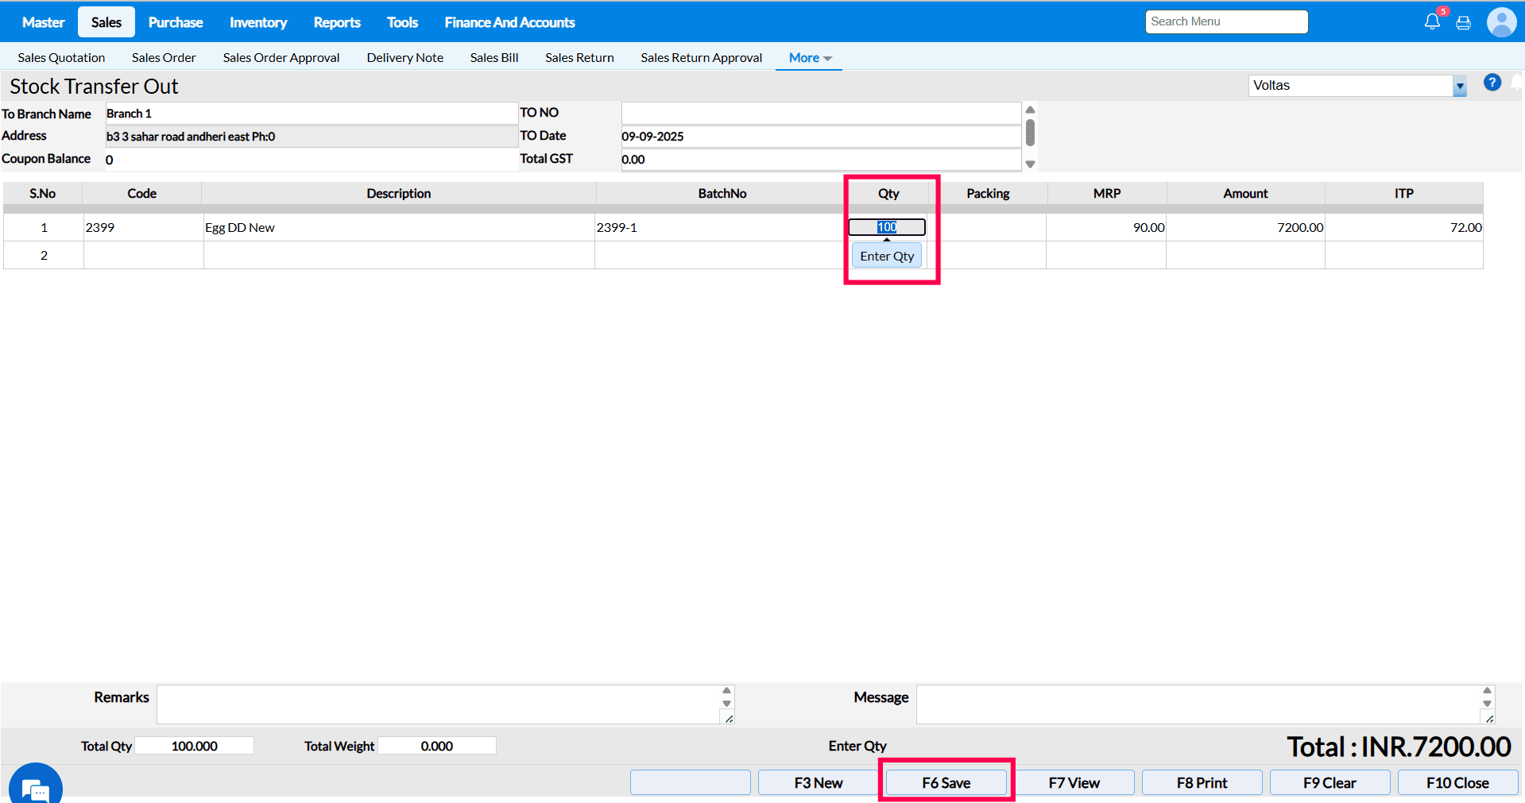Select the Qty cell with 100
The image size is (1525, 803).
887,227
